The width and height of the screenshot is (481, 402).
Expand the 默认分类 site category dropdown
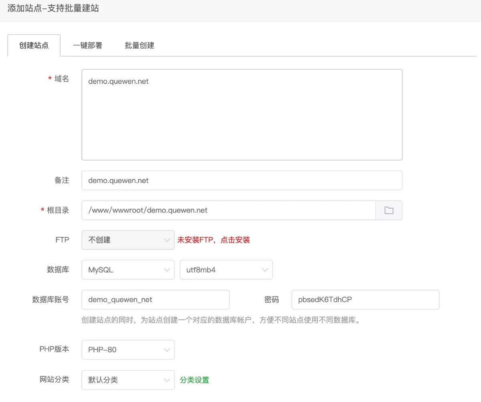click(x=128, y=380)
